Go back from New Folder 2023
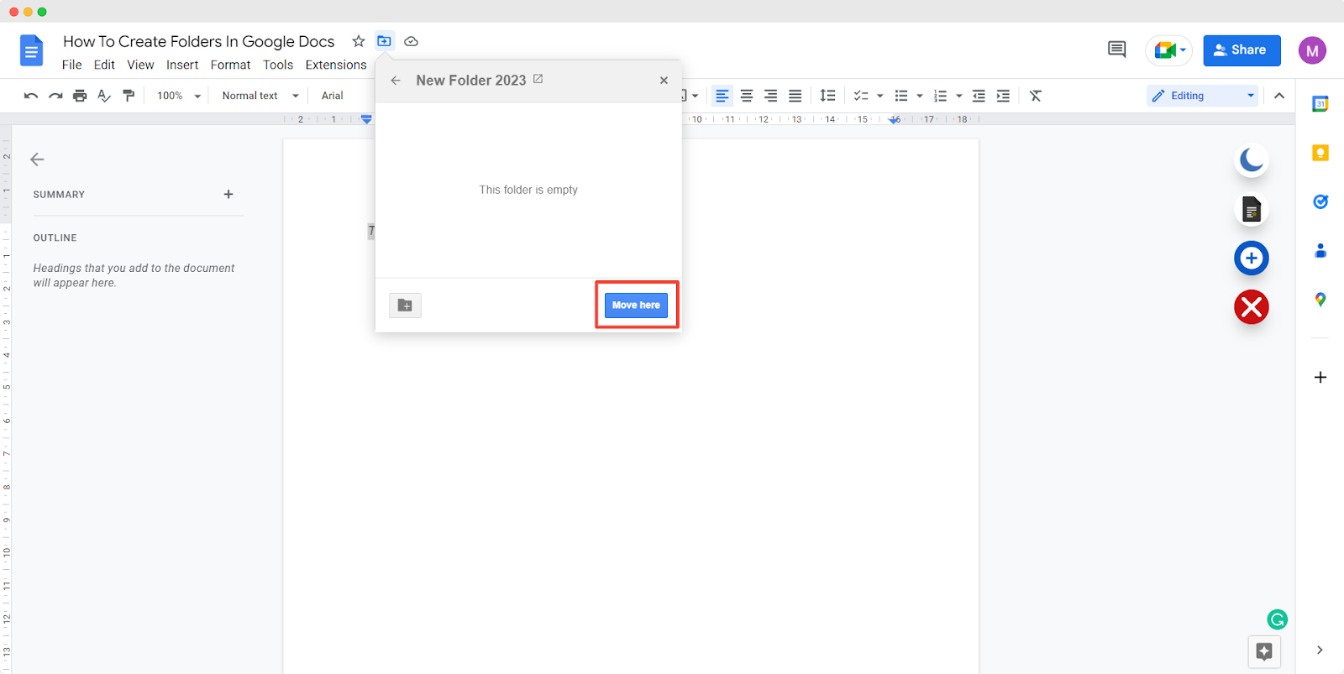Image resolution: width=1344 pixels, height=674 pixels. (396, 81)
